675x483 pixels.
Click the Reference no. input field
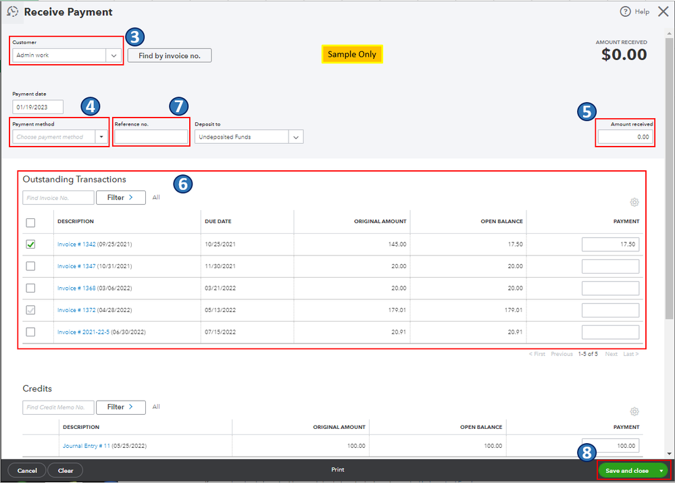click(151, 137)
